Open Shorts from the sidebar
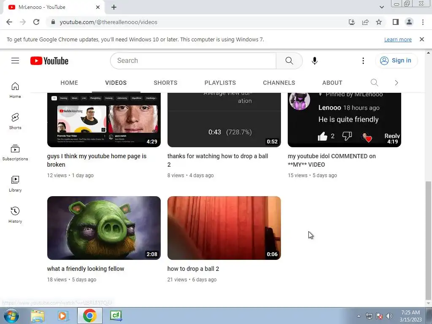 (x=15, y=121)
